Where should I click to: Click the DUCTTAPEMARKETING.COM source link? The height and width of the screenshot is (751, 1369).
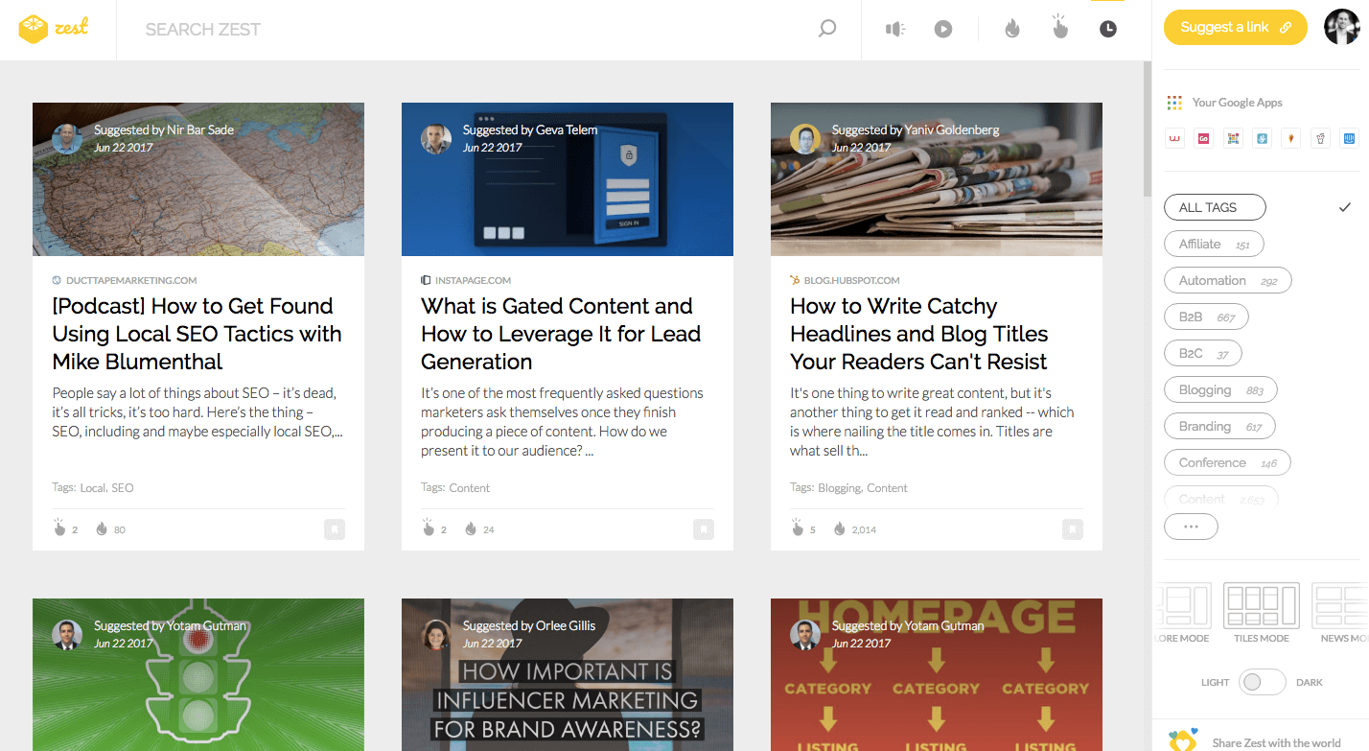pos(131,281)
